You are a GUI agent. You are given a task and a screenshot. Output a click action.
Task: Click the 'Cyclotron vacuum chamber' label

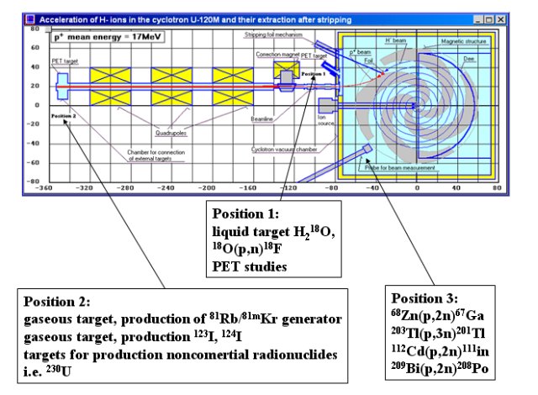click(x=284, y=150)
